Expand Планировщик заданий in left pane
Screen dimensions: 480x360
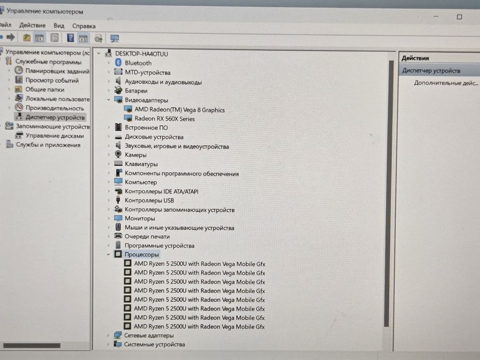9,71
